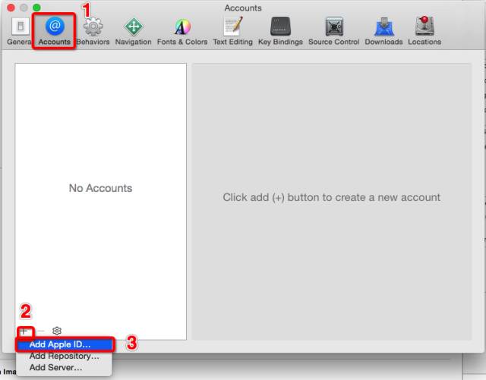Screen dimensions: 486x380
Task: Close the Accounts preferences window
Action: coord(10,8)
